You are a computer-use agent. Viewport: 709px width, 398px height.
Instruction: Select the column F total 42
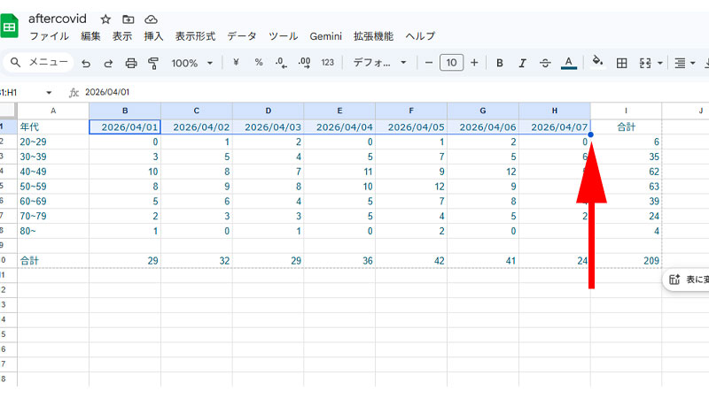click(411, 260)
